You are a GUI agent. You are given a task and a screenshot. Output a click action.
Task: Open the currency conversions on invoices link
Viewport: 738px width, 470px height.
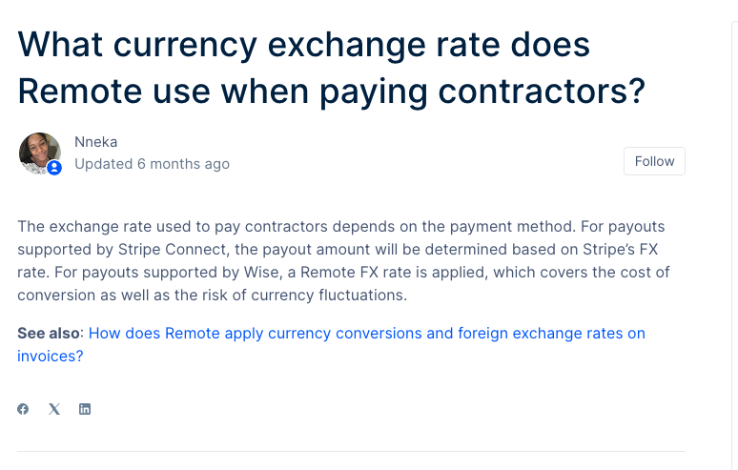coord(332,344)
